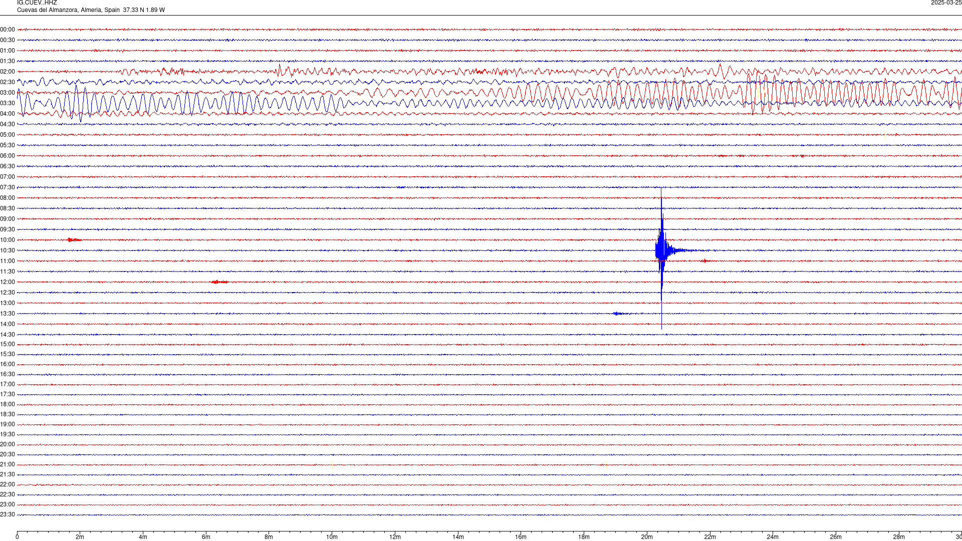Click the 10m tick on time axis
The image size is (962, 541).
click(x=332, y=537)
